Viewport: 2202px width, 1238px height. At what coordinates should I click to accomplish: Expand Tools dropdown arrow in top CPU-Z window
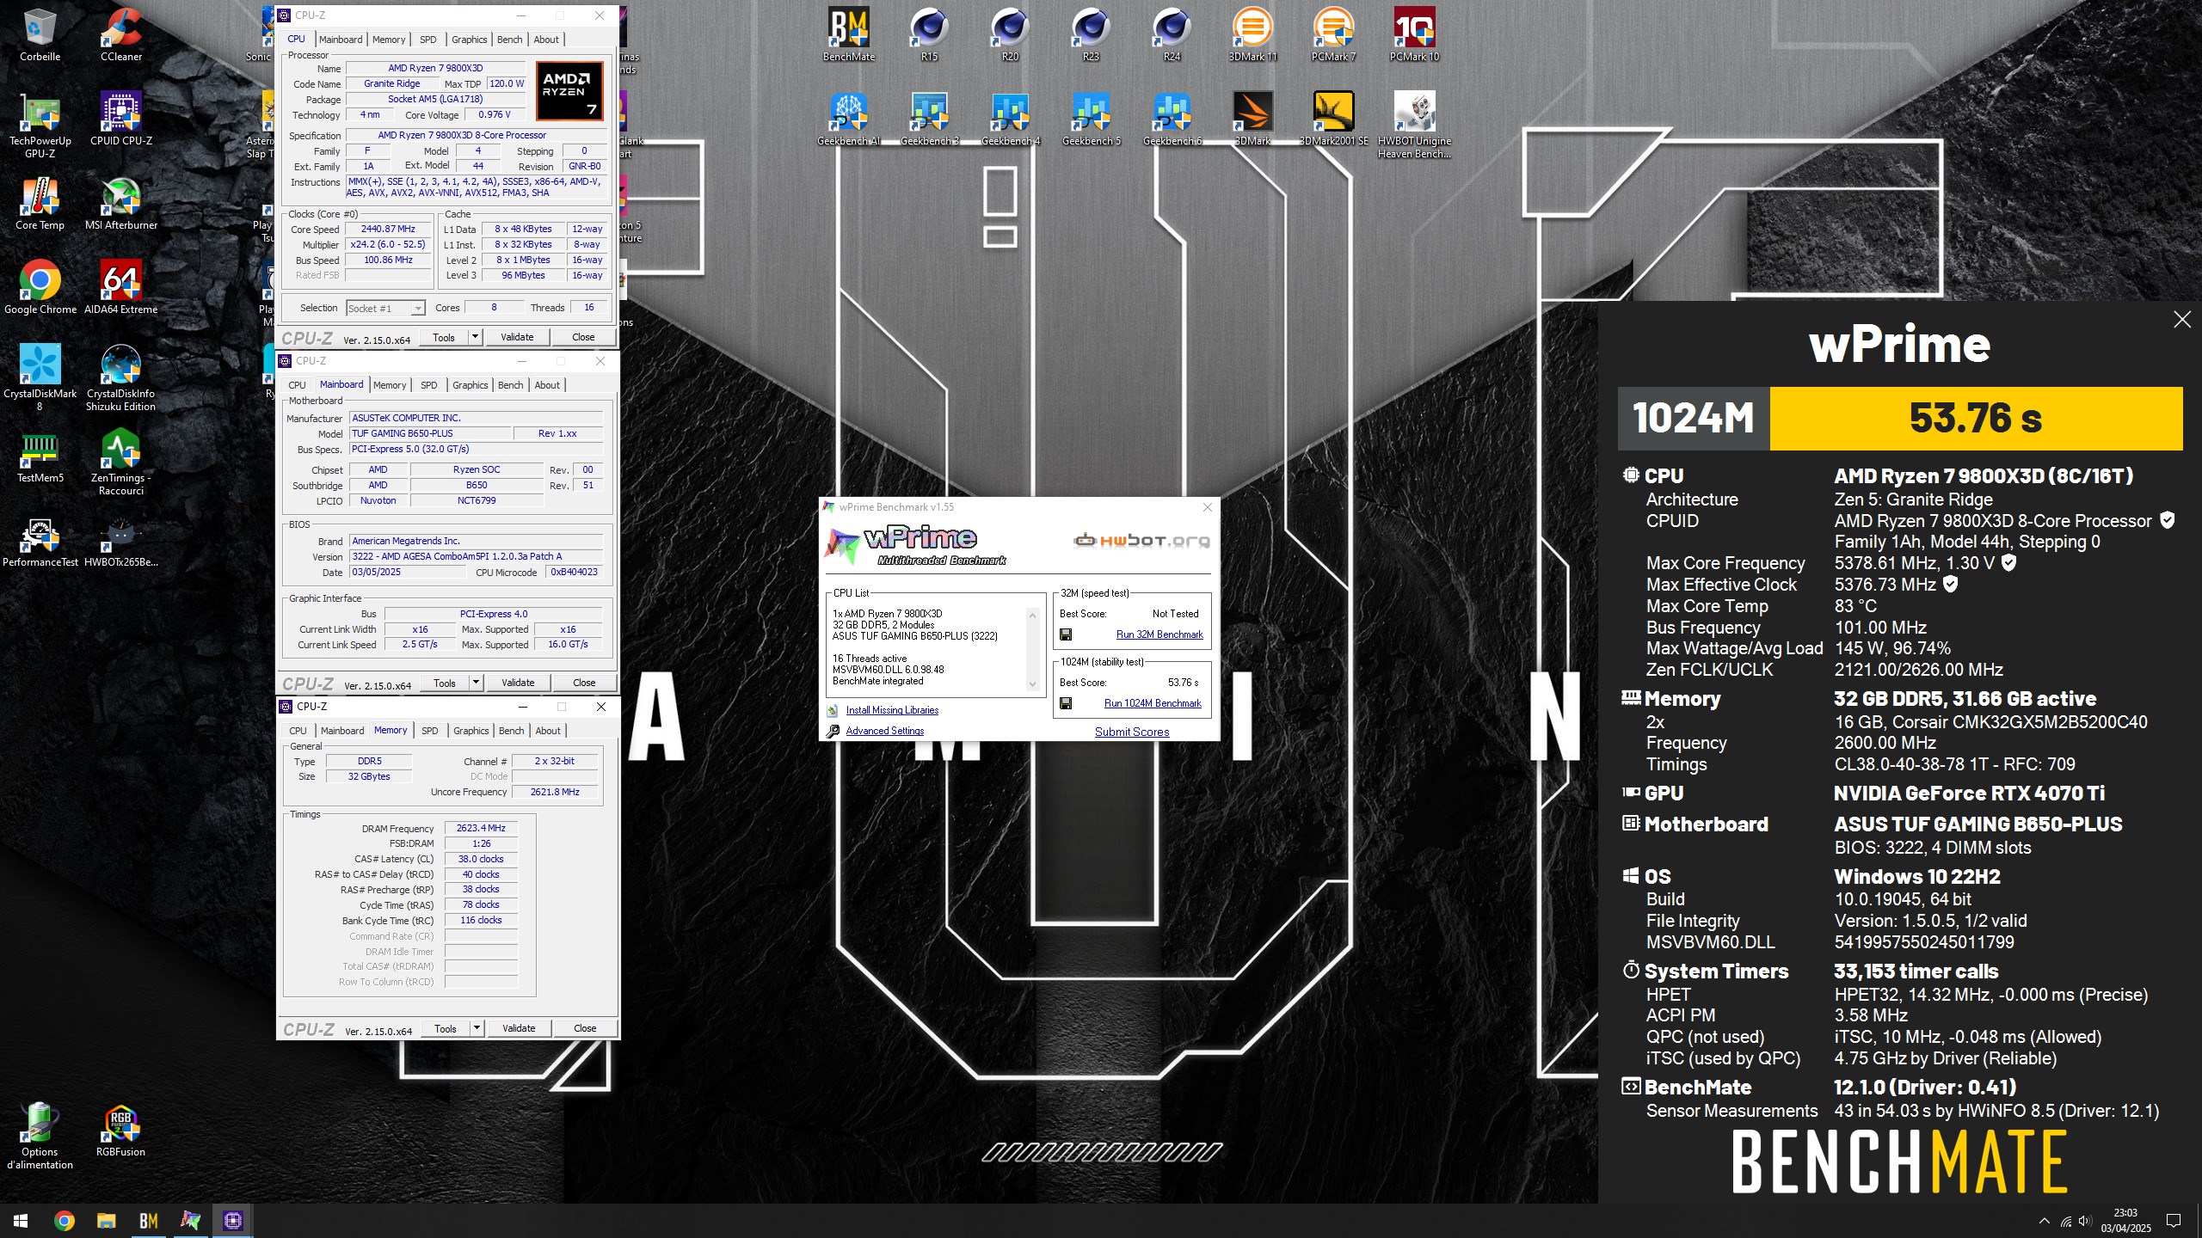pyautogui.click(x=475, y=337)
